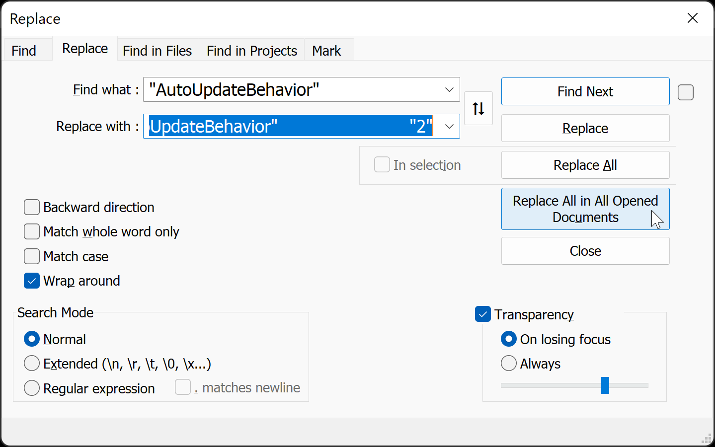Viewport: 715px width, 447px height.
Task: Click the resize grip in the dialog corner
Action: pyautogui.click(x=707, y=439)
